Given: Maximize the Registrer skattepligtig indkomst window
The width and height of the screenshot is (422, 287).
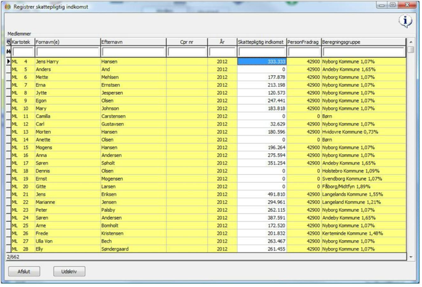Looking at the screenshot, I should [392, 5].
